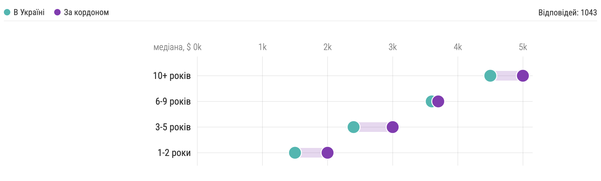Select the teal dot in 10+ років row

[x=490, y=76]
